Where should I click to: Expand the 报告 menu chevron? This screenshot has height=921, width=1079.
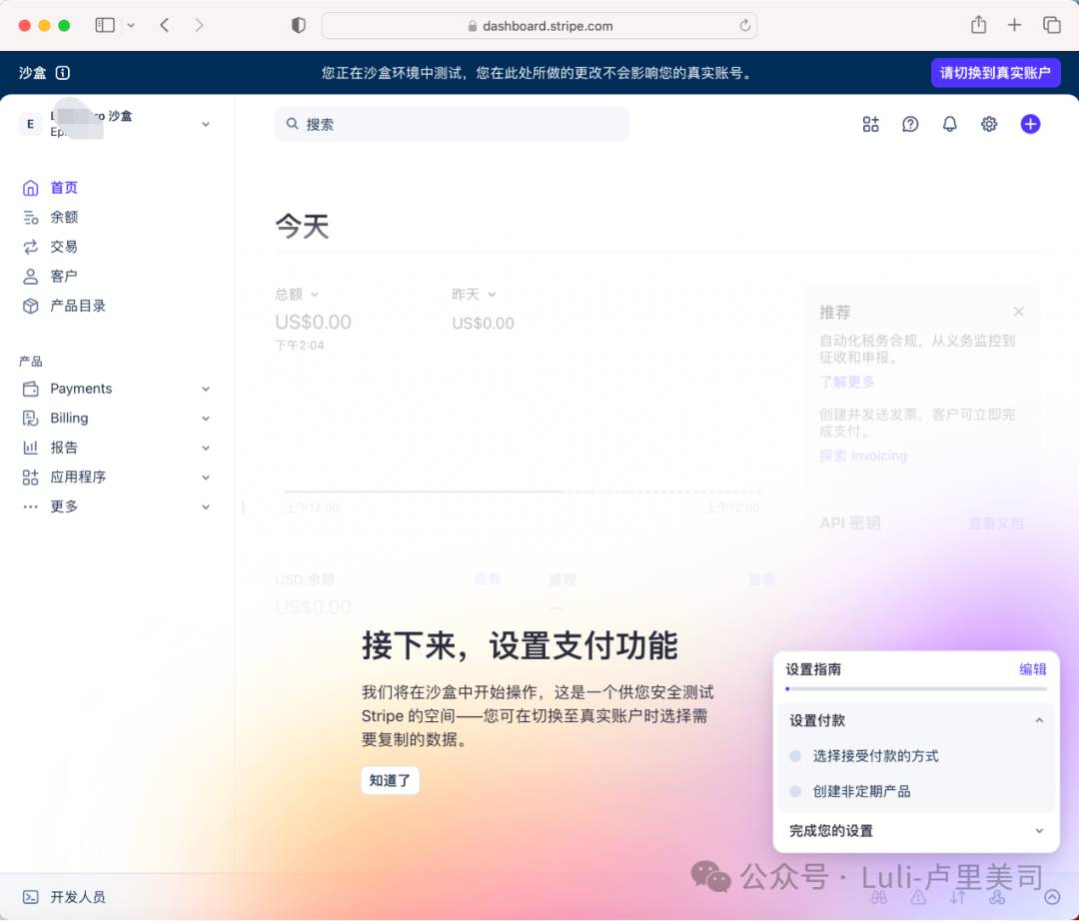(x=205, y=448)
